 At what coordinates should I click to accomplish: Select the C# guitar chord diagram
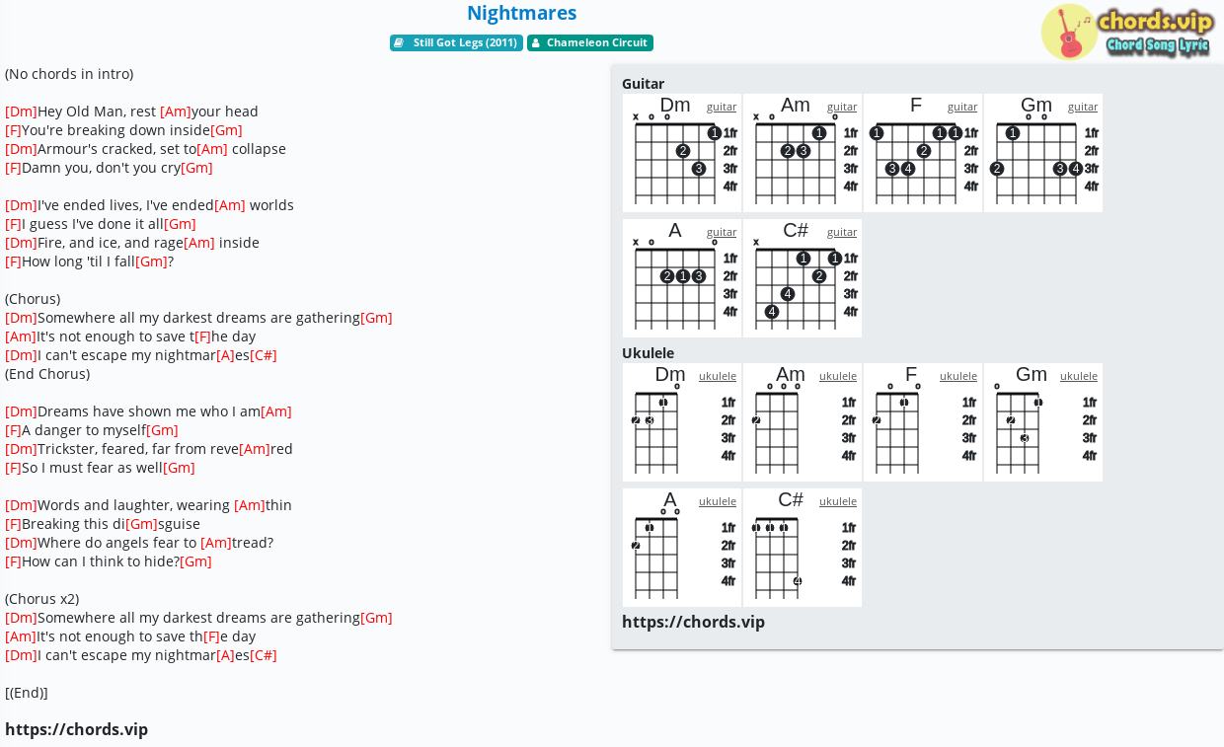point(803,278)
